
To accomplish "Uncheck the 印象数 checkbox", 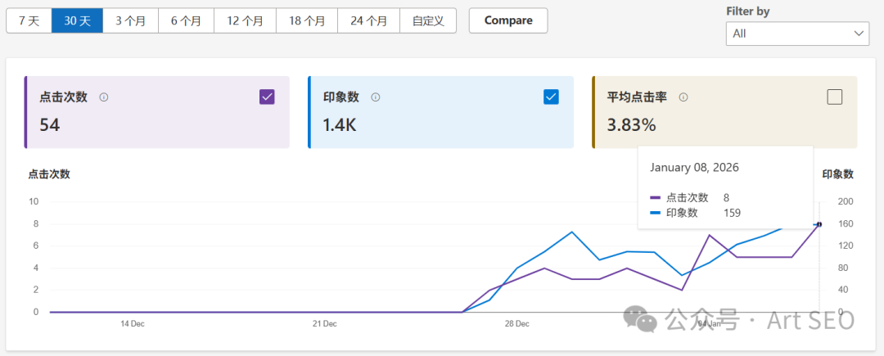I will click(x=551, y=97).
